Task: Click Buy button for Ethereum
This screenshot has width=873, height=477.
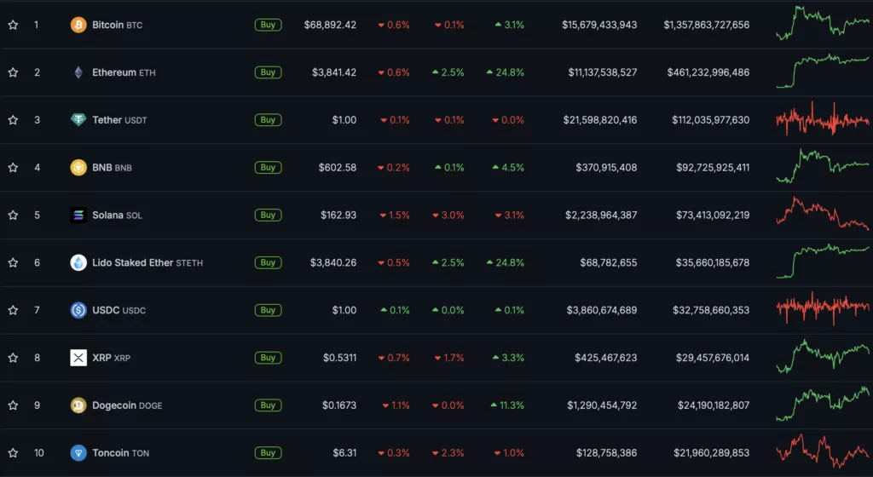Action: 268,72
